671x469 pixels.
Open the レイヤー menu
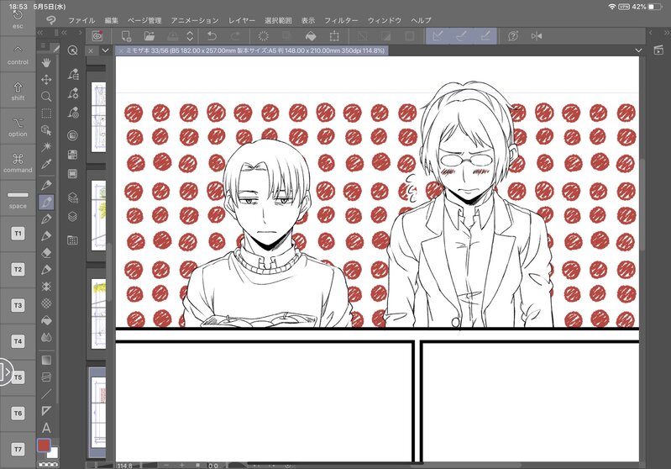[242, 20]
